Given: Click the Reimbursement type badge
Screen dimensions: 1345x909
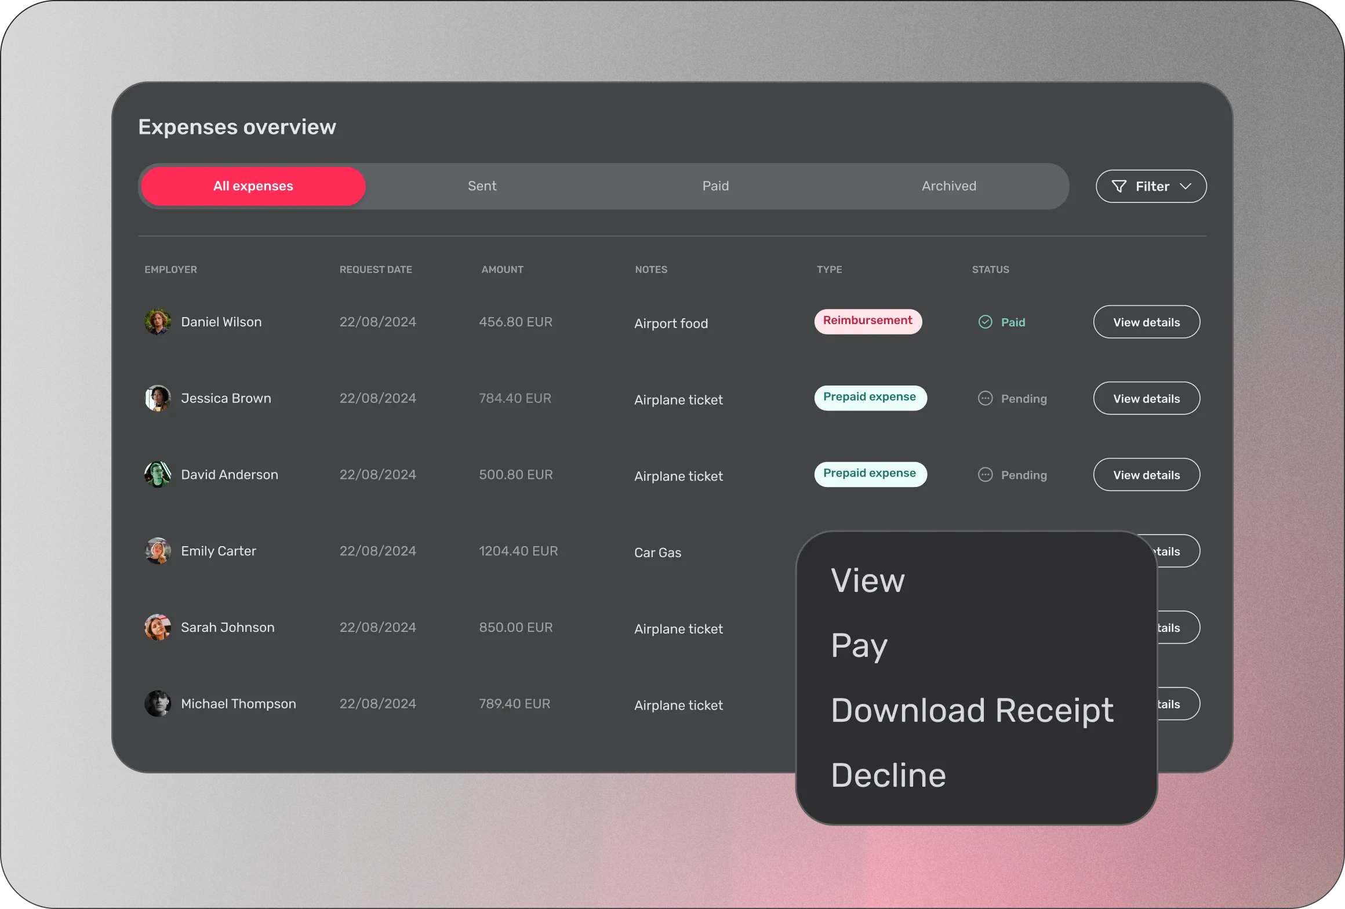Looking at the screenshot, I should 868,321.
